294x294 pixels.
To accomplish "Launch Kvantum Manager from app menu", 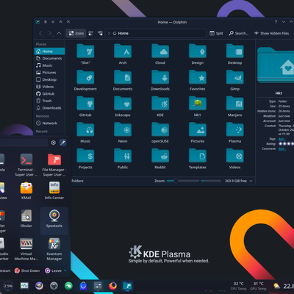I will pos(54,249).
